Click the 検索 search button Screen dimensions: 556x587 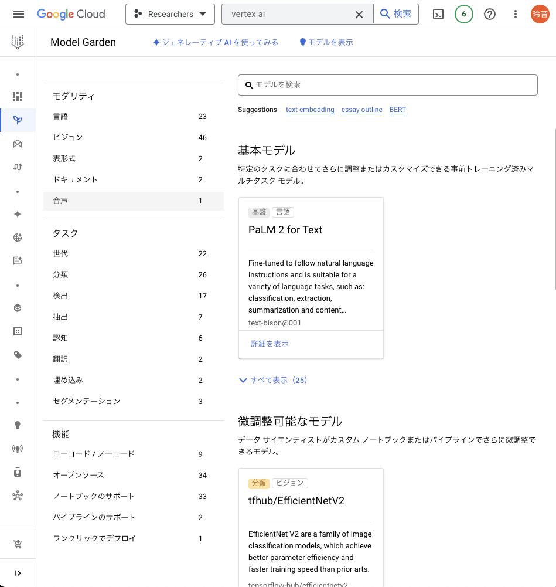[396, 14]
